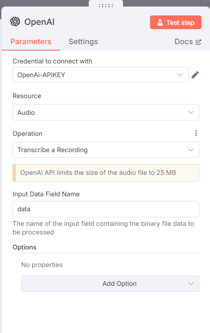The width and height of the screenshot is (210, 333).
Task: Switch to the Settings tab
Action: [x=83, y=42]
